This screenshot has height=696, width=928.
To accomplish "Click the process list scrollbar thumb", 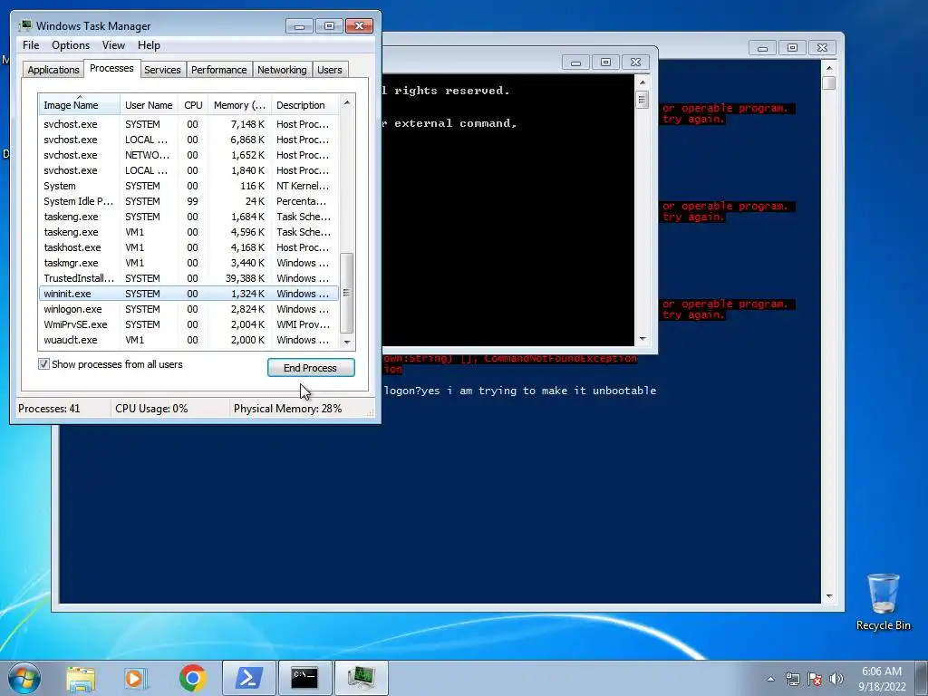I will click(347, 293).
